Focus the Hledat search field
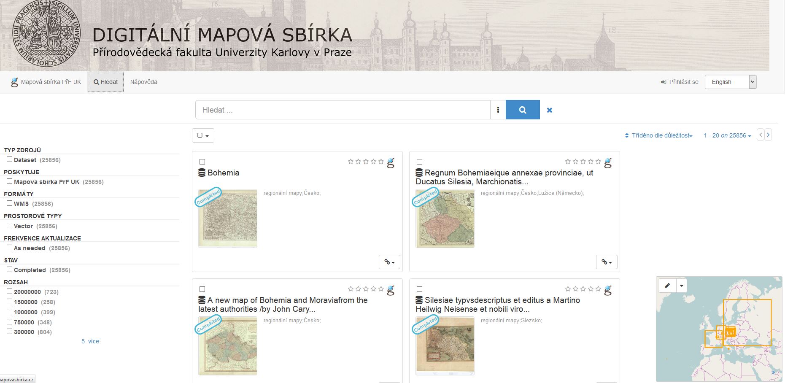Viewport: 785px width, 383px height. coord(343,110)
